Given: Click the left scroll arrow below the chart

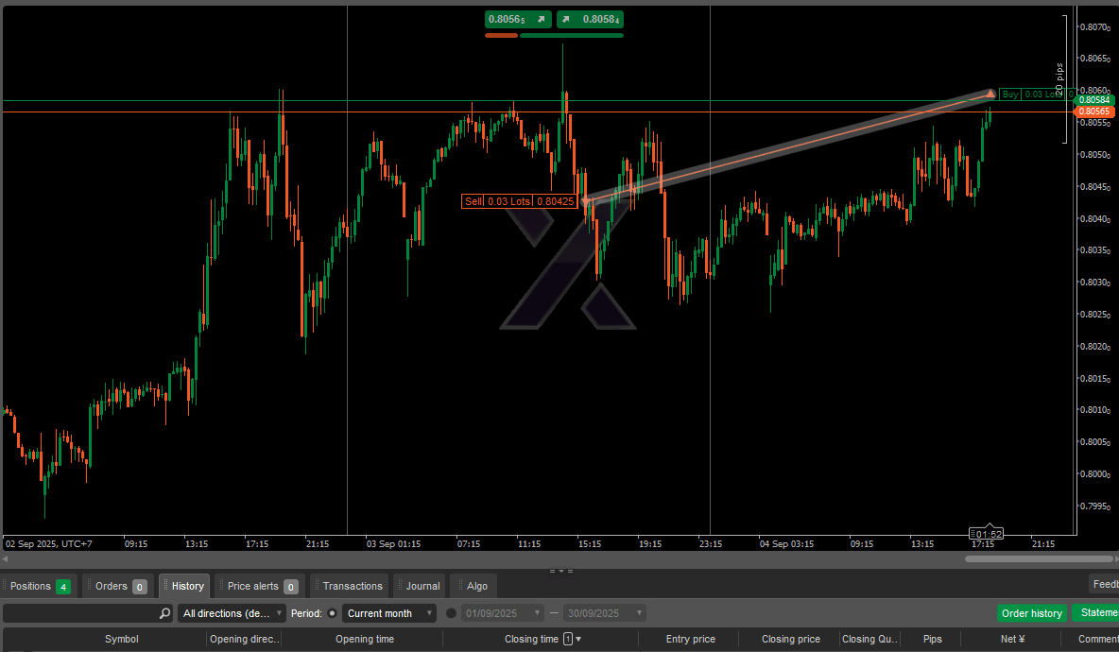Looking at the screenshot, I should tap(7, 558).
